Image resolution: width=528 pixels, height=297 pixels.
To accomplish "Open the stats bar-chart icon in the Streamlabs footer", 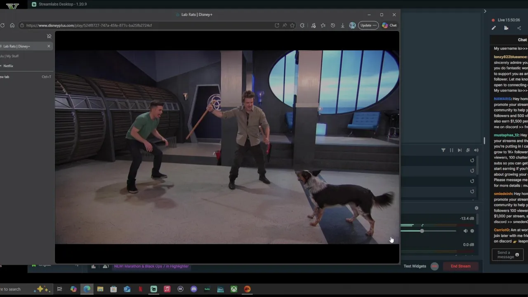I will [x=93, y=266].
